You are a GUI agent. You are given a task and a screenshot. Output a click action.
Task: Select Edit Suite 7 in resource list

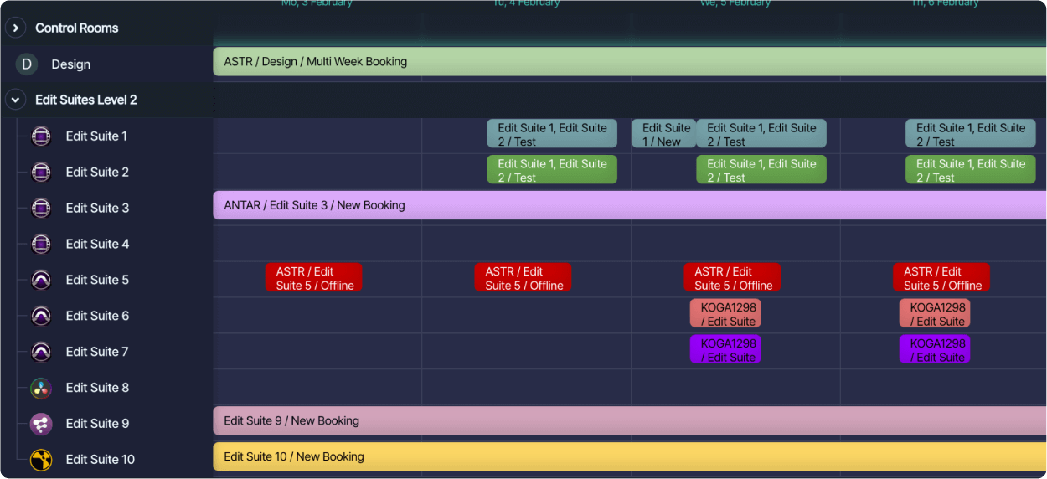(97, 353)
